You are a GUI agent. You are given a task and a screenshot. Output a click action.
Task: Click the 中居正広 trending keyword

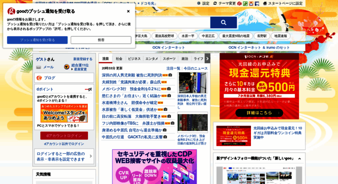pos(208,36)
